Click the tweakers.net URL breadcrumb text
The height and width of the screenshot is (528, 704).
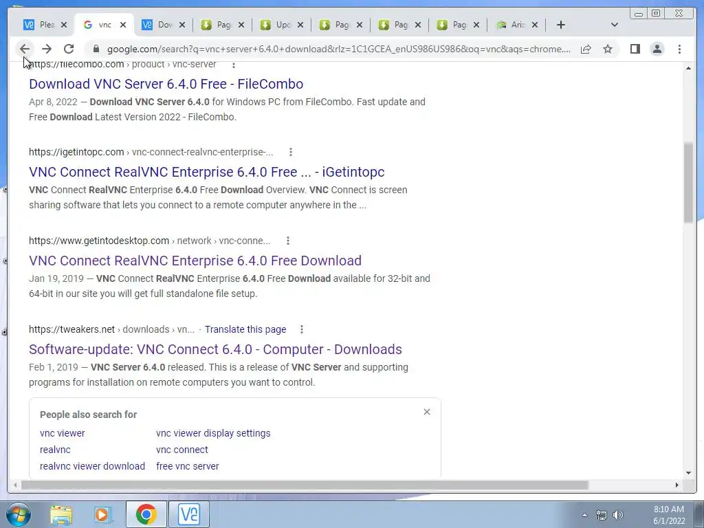111,329
